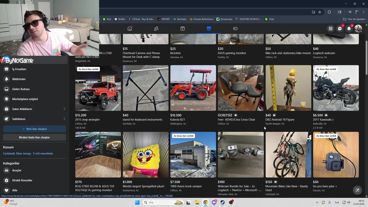Open 2015 Jeep wrangler listing photo
This screenshot has width=368, height=207.
click(x=98, y=88)
